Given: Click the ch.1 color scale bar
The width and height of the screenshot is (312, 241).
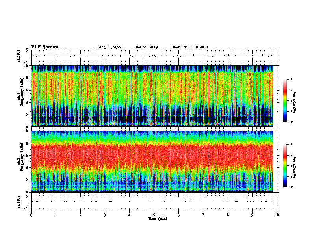Looking at the screenshot, I should click(285, 101).
